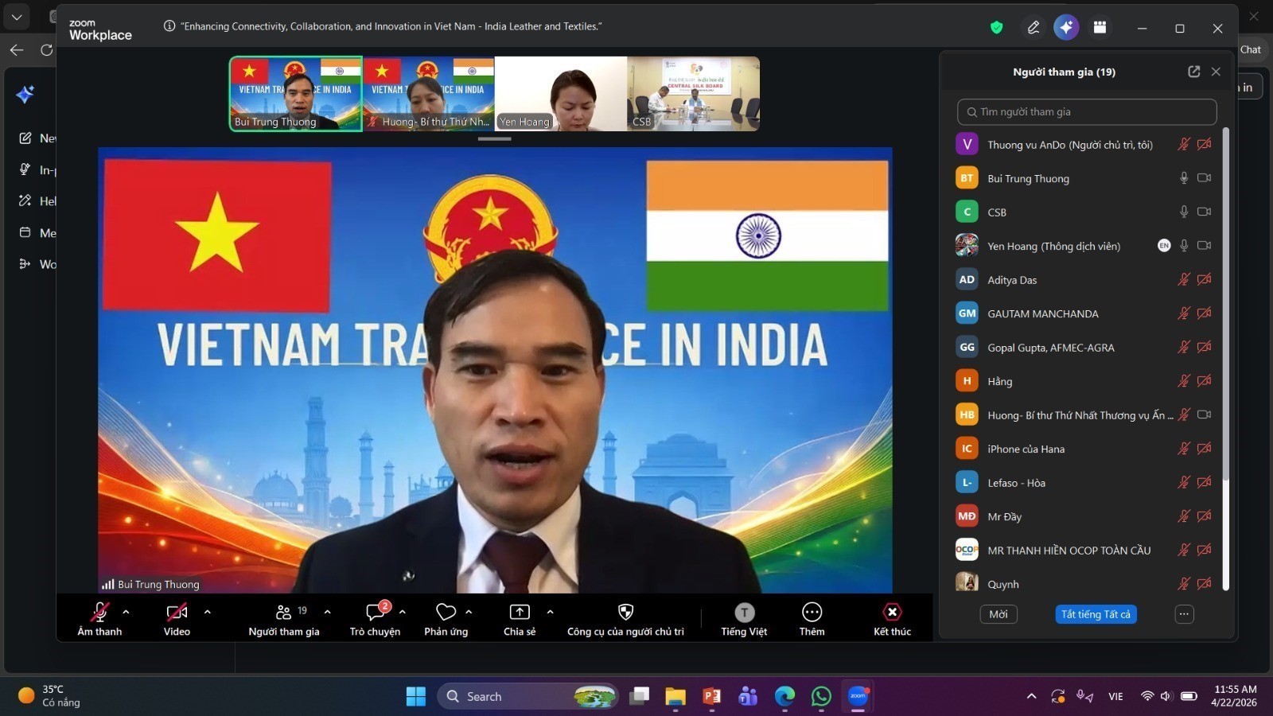Toggle CSB participant's camera icon

(1205, 212)
